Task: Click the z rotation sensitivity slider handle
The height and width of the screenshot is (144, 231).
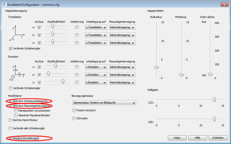Action: (63, 81)
